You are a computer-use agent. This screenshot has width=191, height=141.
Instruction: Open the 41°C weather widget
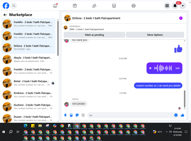click(x=157, y=132)
